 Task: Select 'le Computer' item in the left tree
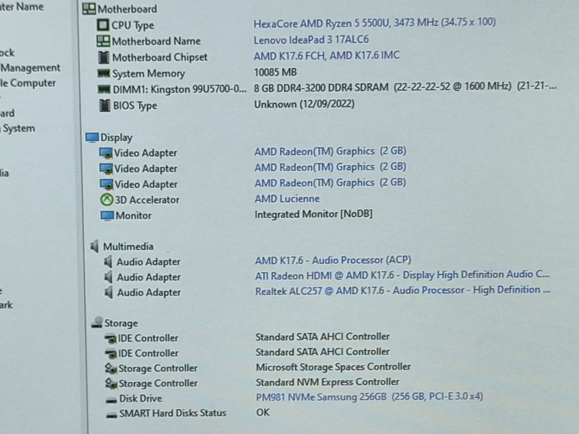tap(28, 83)
